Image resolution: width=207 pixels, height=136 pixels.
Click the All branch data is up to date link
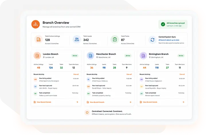point(169,40)
